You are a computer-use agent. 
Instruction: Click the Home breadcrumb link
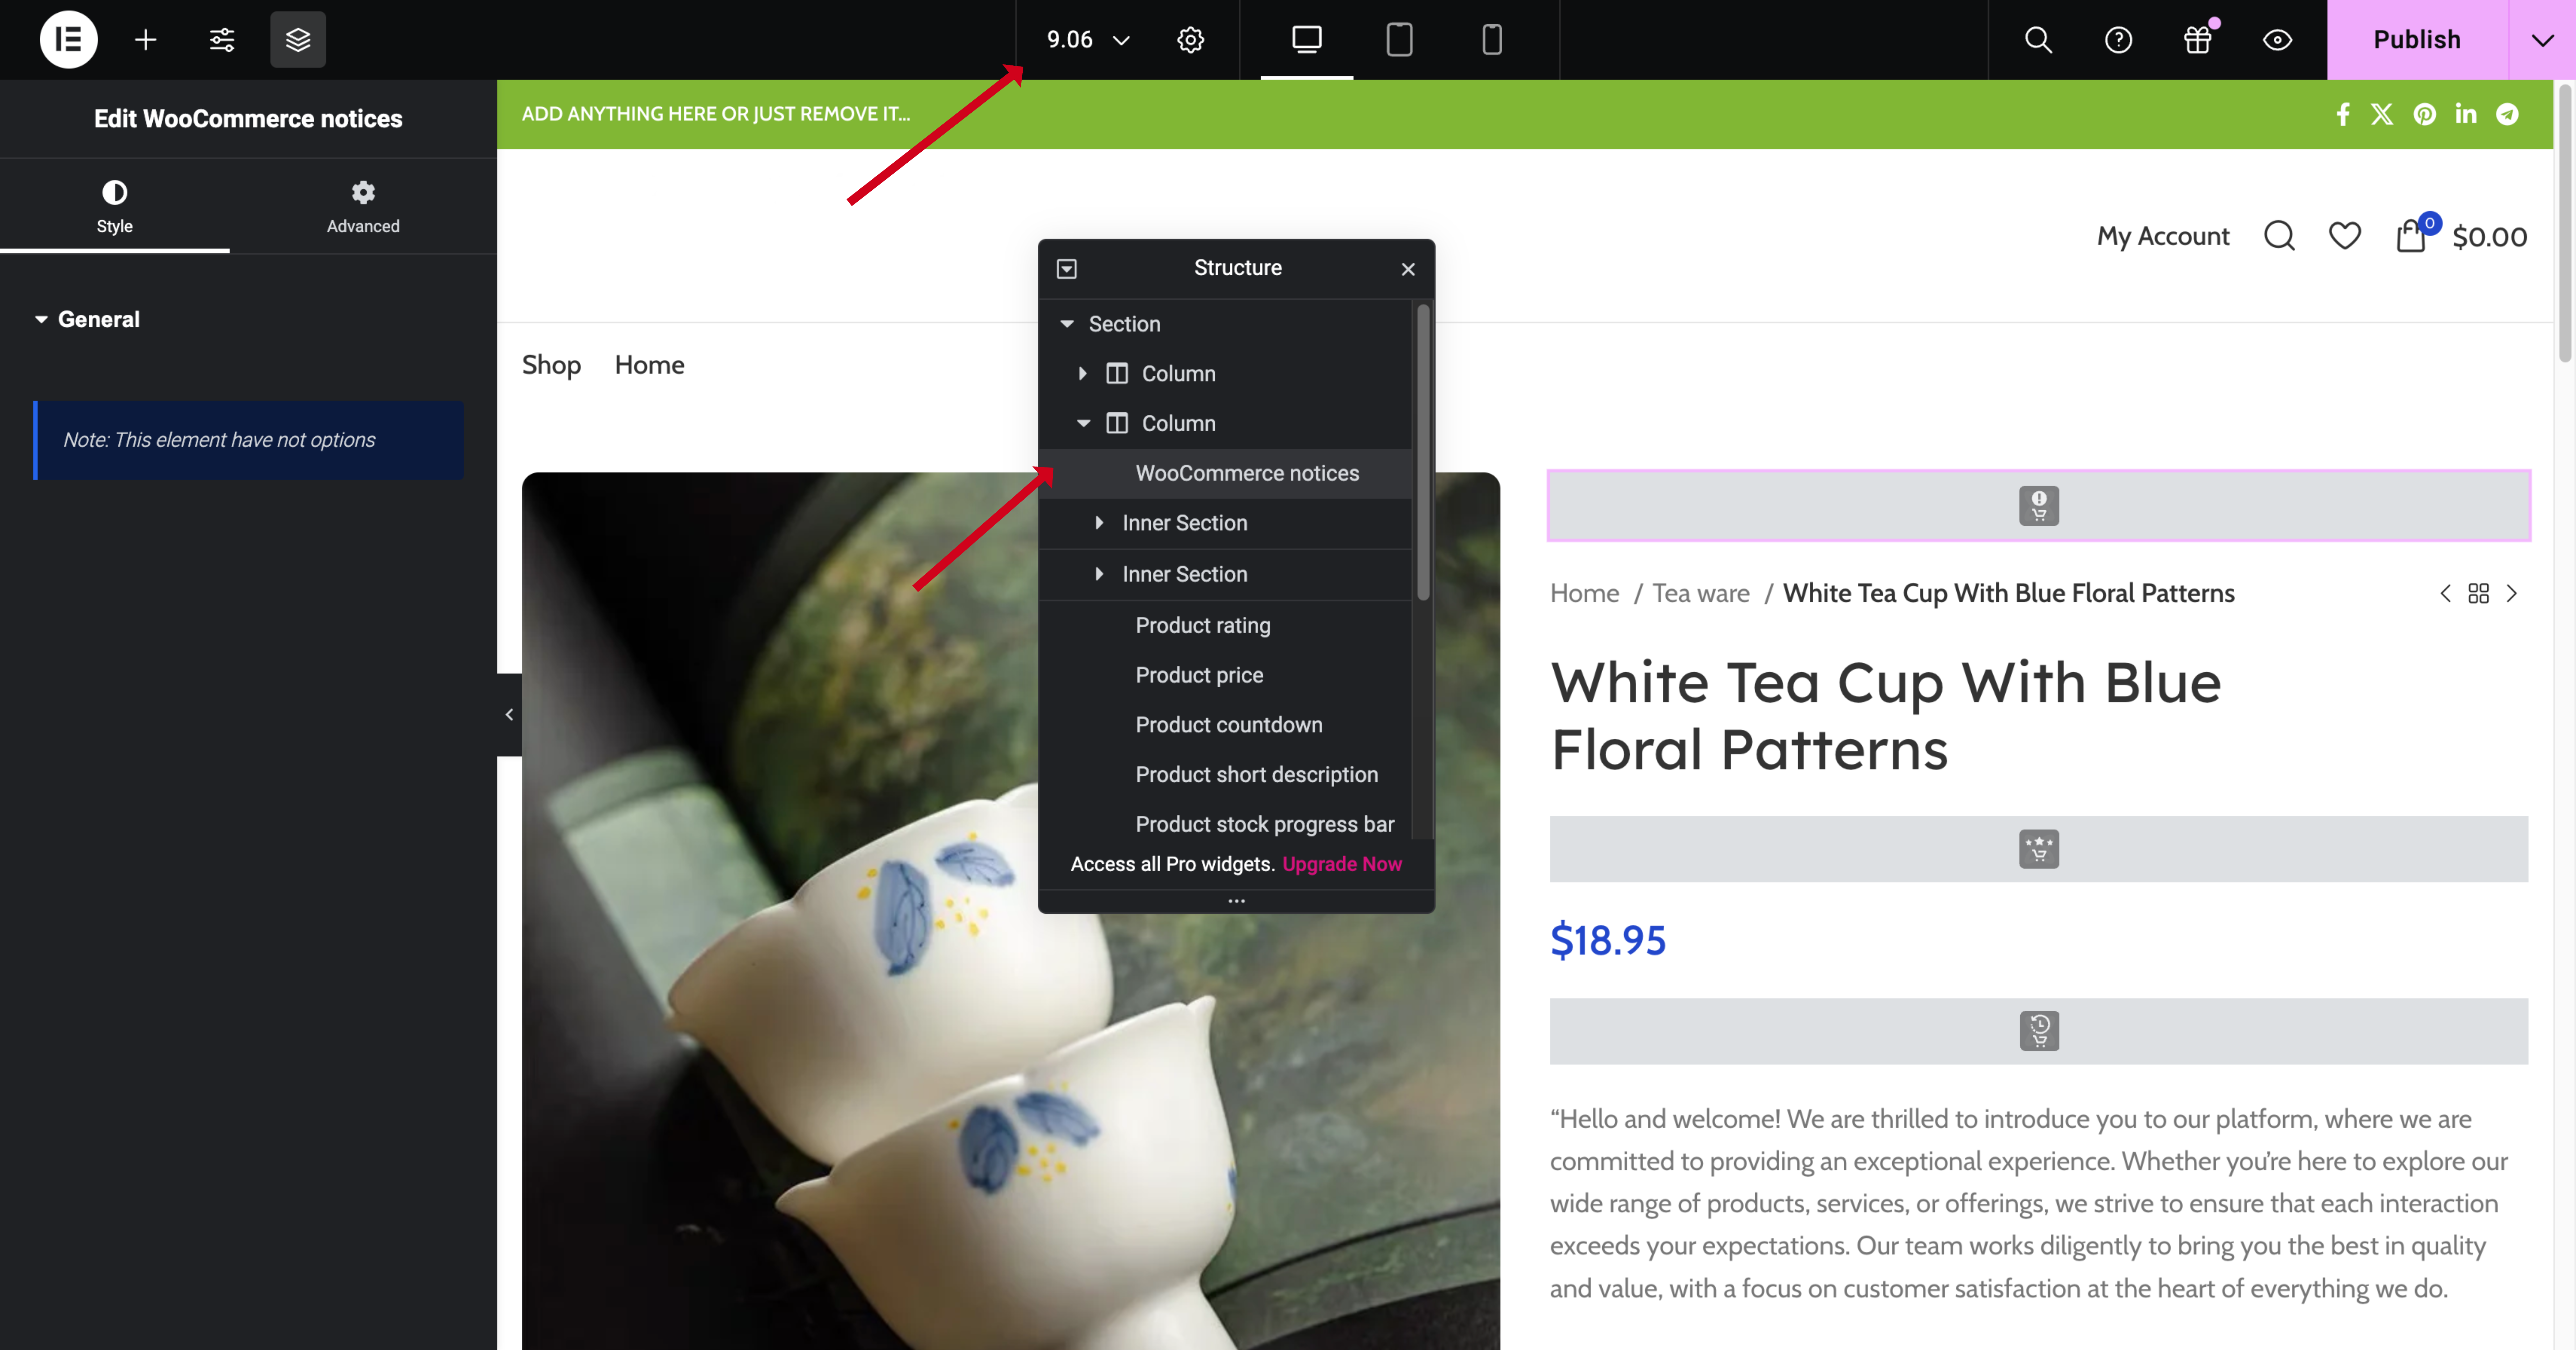(x=1584, y=594)
